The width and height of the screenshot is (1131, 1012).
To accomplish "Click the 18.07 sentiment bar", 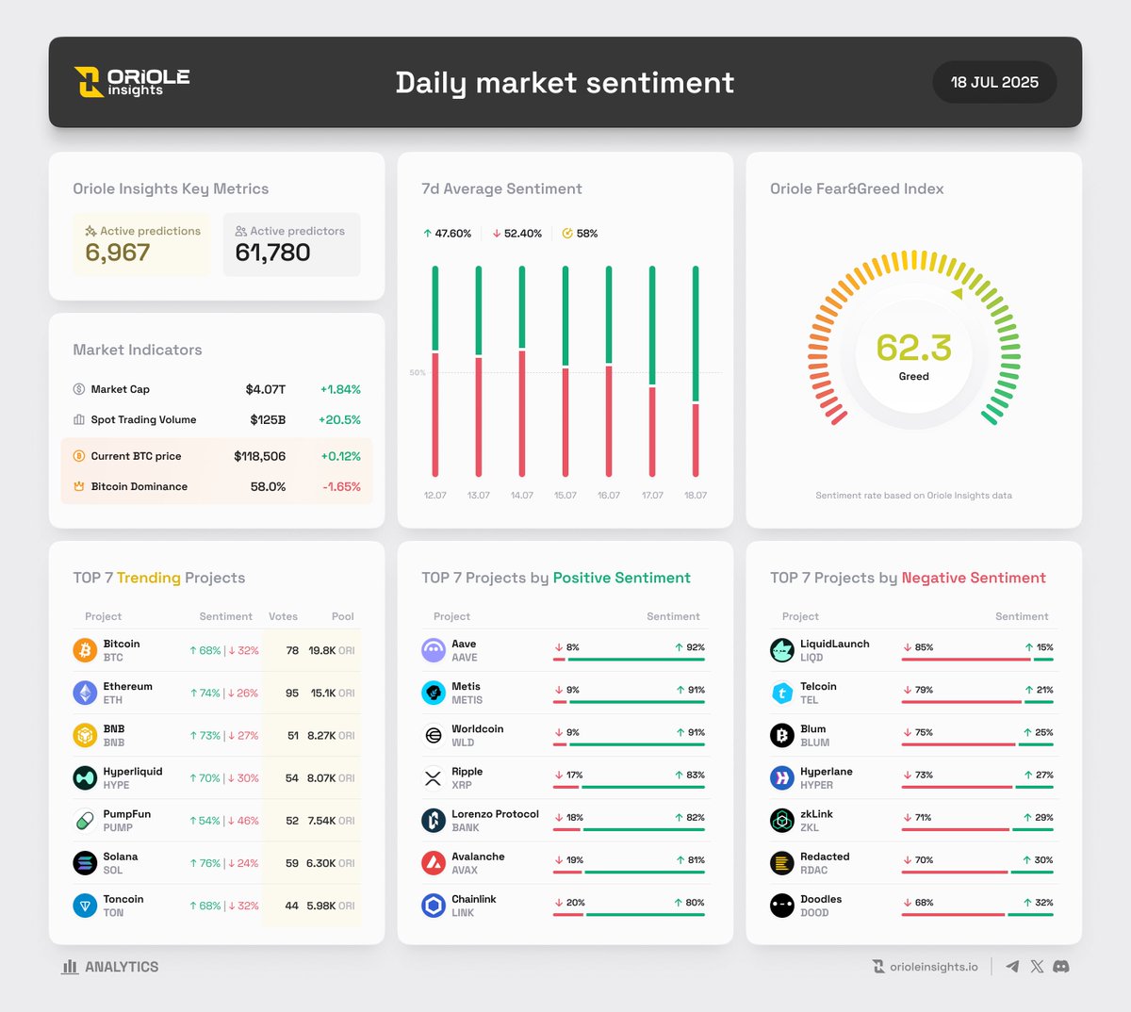I will pyautogui.click(x=696, y=371).
